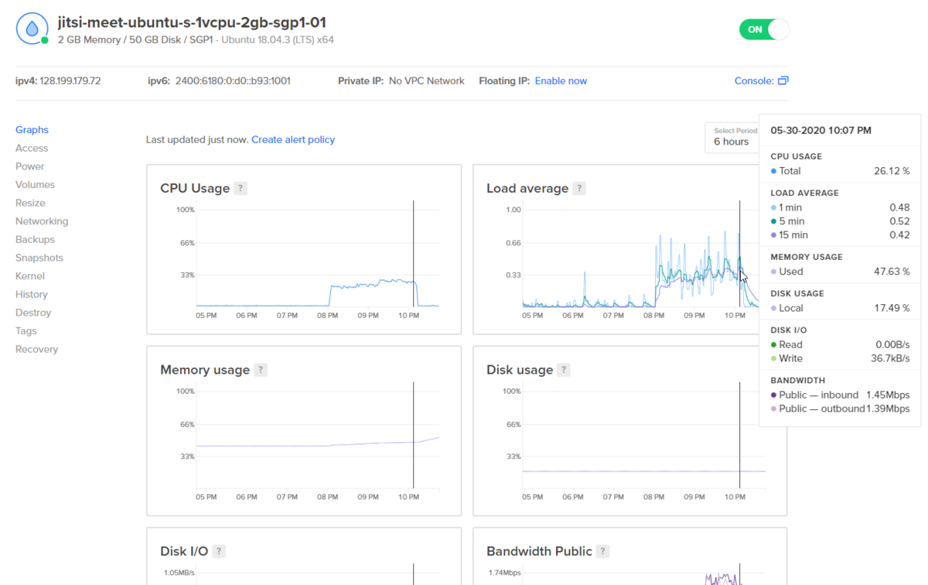Click the Memory usage line chart
Viewport: 928px width, 585px height.
(318, 437)
